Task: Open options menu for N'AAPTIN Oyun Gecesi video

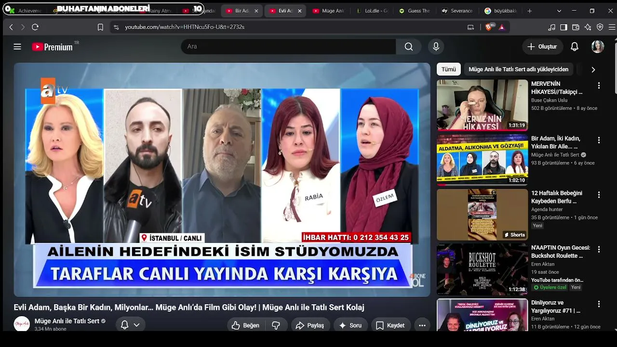Action: [x=599, y=250]
